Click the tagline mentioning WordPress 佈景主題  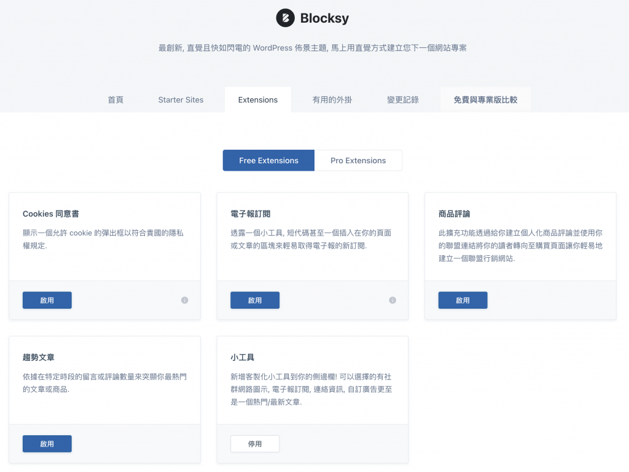coord(313,48)
